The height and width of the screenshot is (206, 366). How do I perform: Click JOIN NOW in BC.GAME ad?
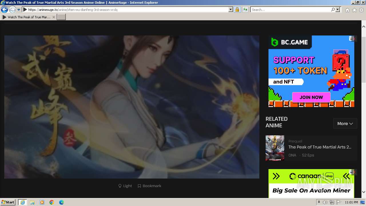(x=311, y=97)
